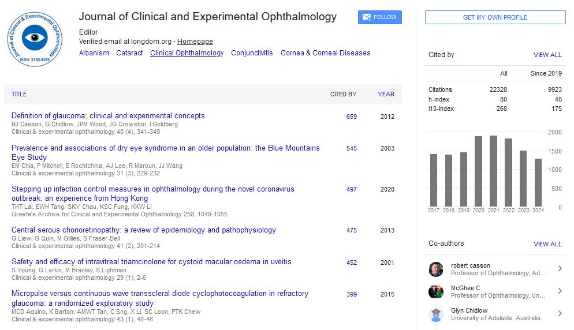The width and height of the screenshot is (574, 330).
Task: Click the 2021 bar in citations chart
Action: point(493,171)
